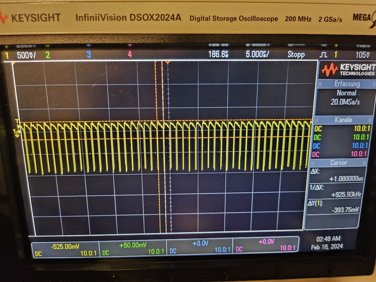Click the ΔX value +1.080000us
Image resolution: width=376 pixels, height=282 pixels.
click(x=346, y=179)
